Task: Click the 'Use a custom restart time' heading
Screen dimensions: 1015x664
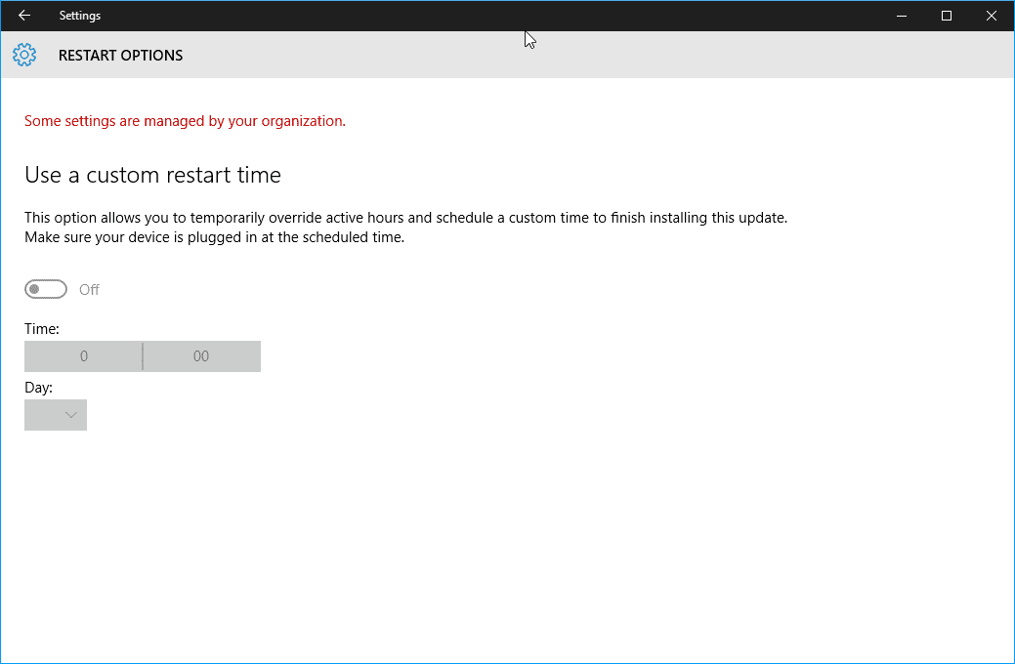Action: tap(152, 175)
